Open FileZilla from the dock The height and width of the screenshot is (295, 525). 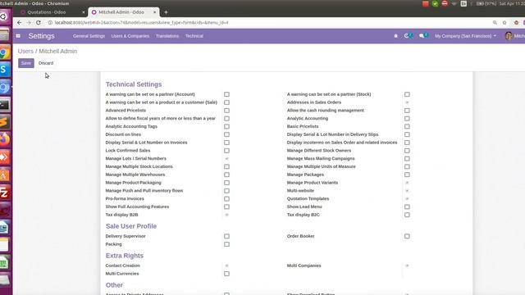(4, 193)
